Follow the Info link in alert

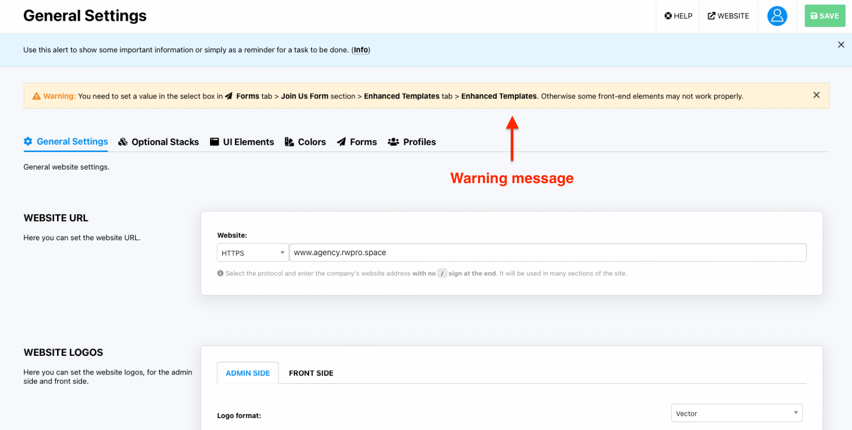coord(361,50)
